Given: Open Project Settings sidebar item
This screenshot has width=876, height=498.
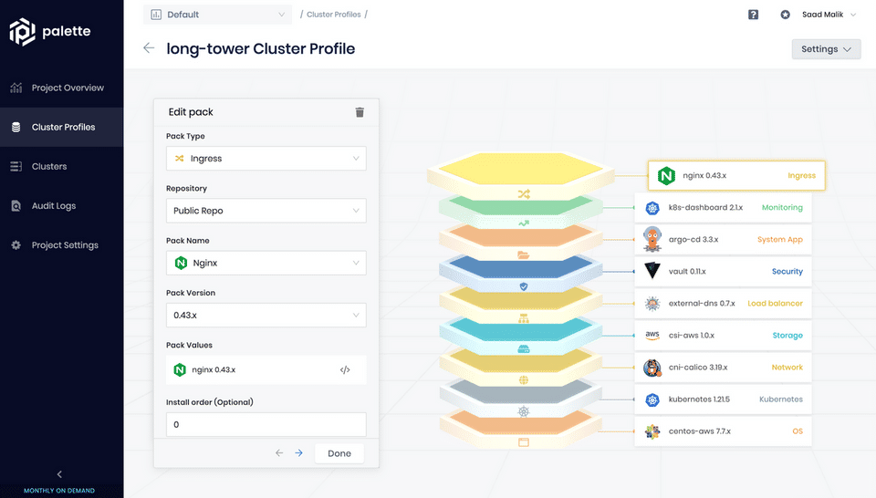Looking at the screenshot, I should click(x=61, y=245).
